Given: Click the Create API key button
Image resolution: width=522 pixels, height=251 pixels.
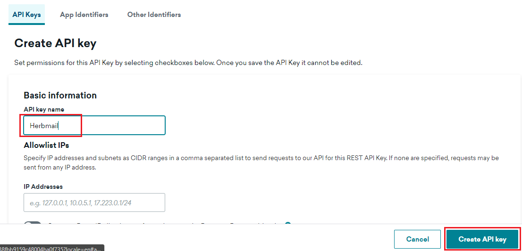Looking at the screenshot, I should pyautogui.click(x=482, y=239).
